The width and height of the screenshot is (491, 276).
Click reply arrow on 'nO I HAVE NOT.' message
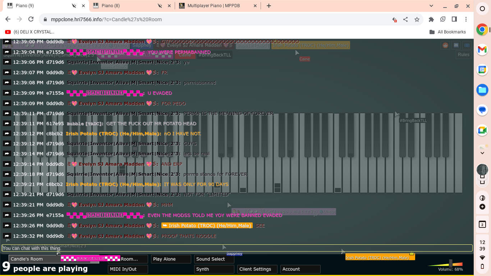(x=7, y=133)
